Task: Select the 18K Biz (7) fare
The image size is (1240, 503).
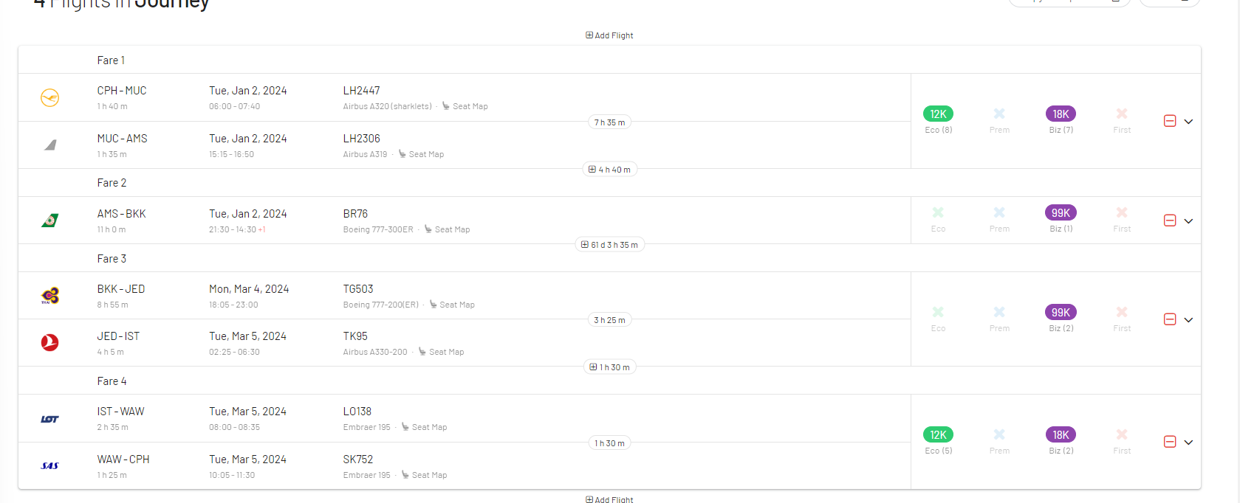Action: click(x=1061, y=114)
